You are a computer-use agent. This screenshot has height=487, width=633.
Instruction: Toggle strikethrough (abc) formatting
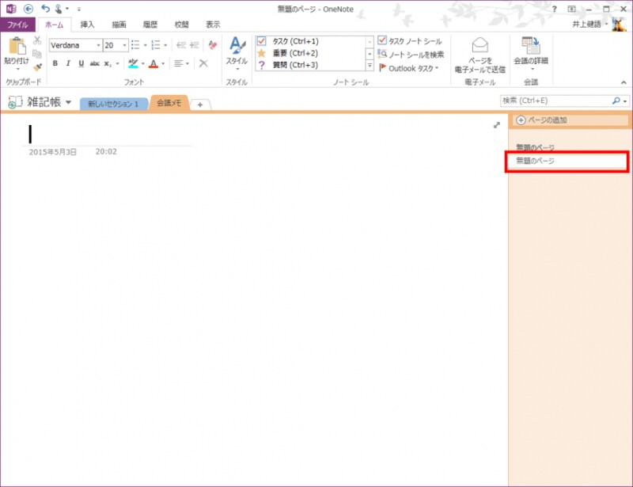point(94,63)
